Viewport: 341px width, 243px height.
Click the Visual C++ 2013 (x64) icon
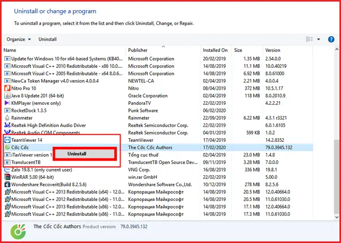tap(8, 192)
